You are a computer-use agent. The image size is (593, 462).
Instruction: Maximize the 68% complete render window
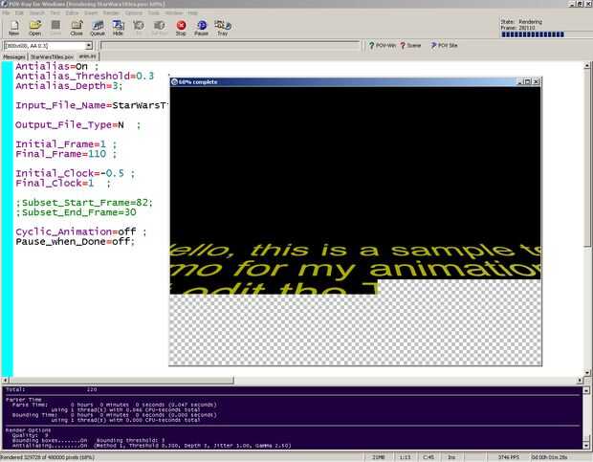(x=528, y=81)
